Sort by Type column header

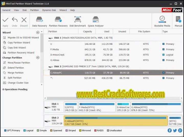(x=172, y=32)
